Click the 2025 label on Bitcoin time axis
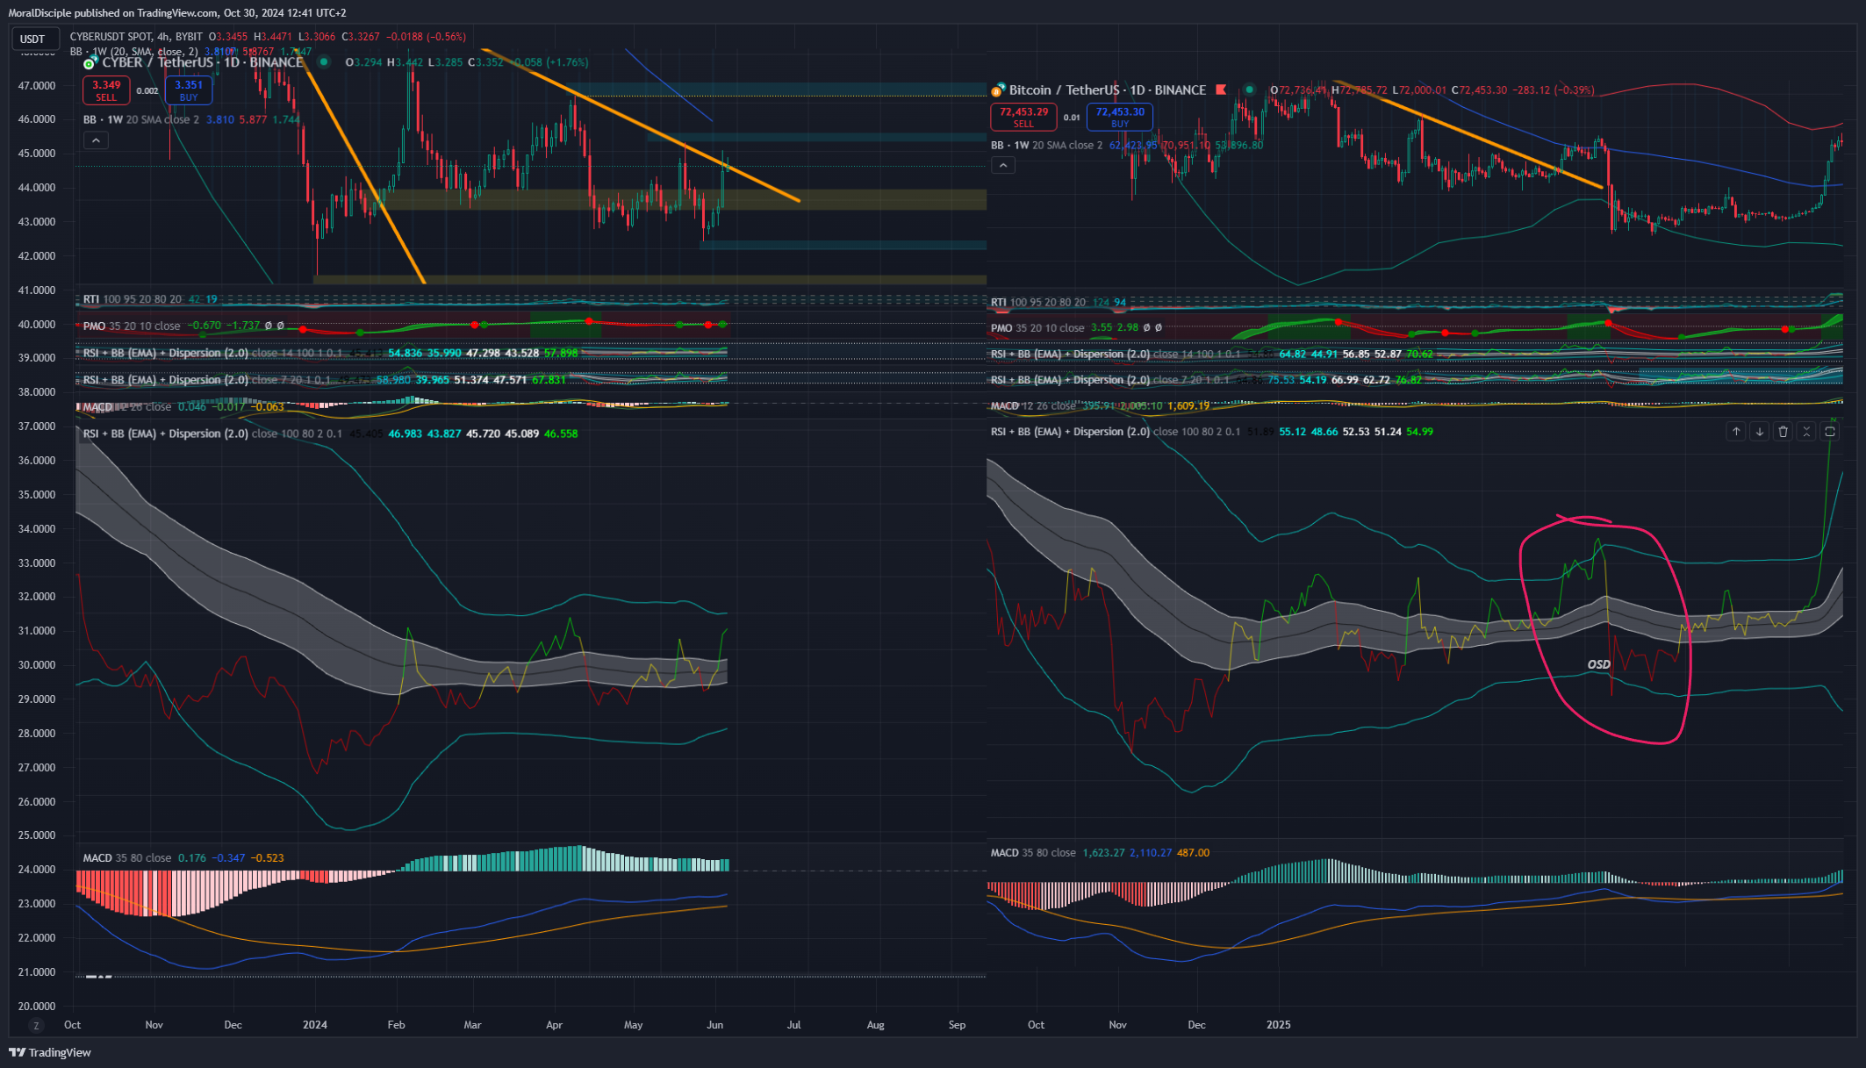This screenshot has width=1866, height=1068. click(x=1279, y=1025)
